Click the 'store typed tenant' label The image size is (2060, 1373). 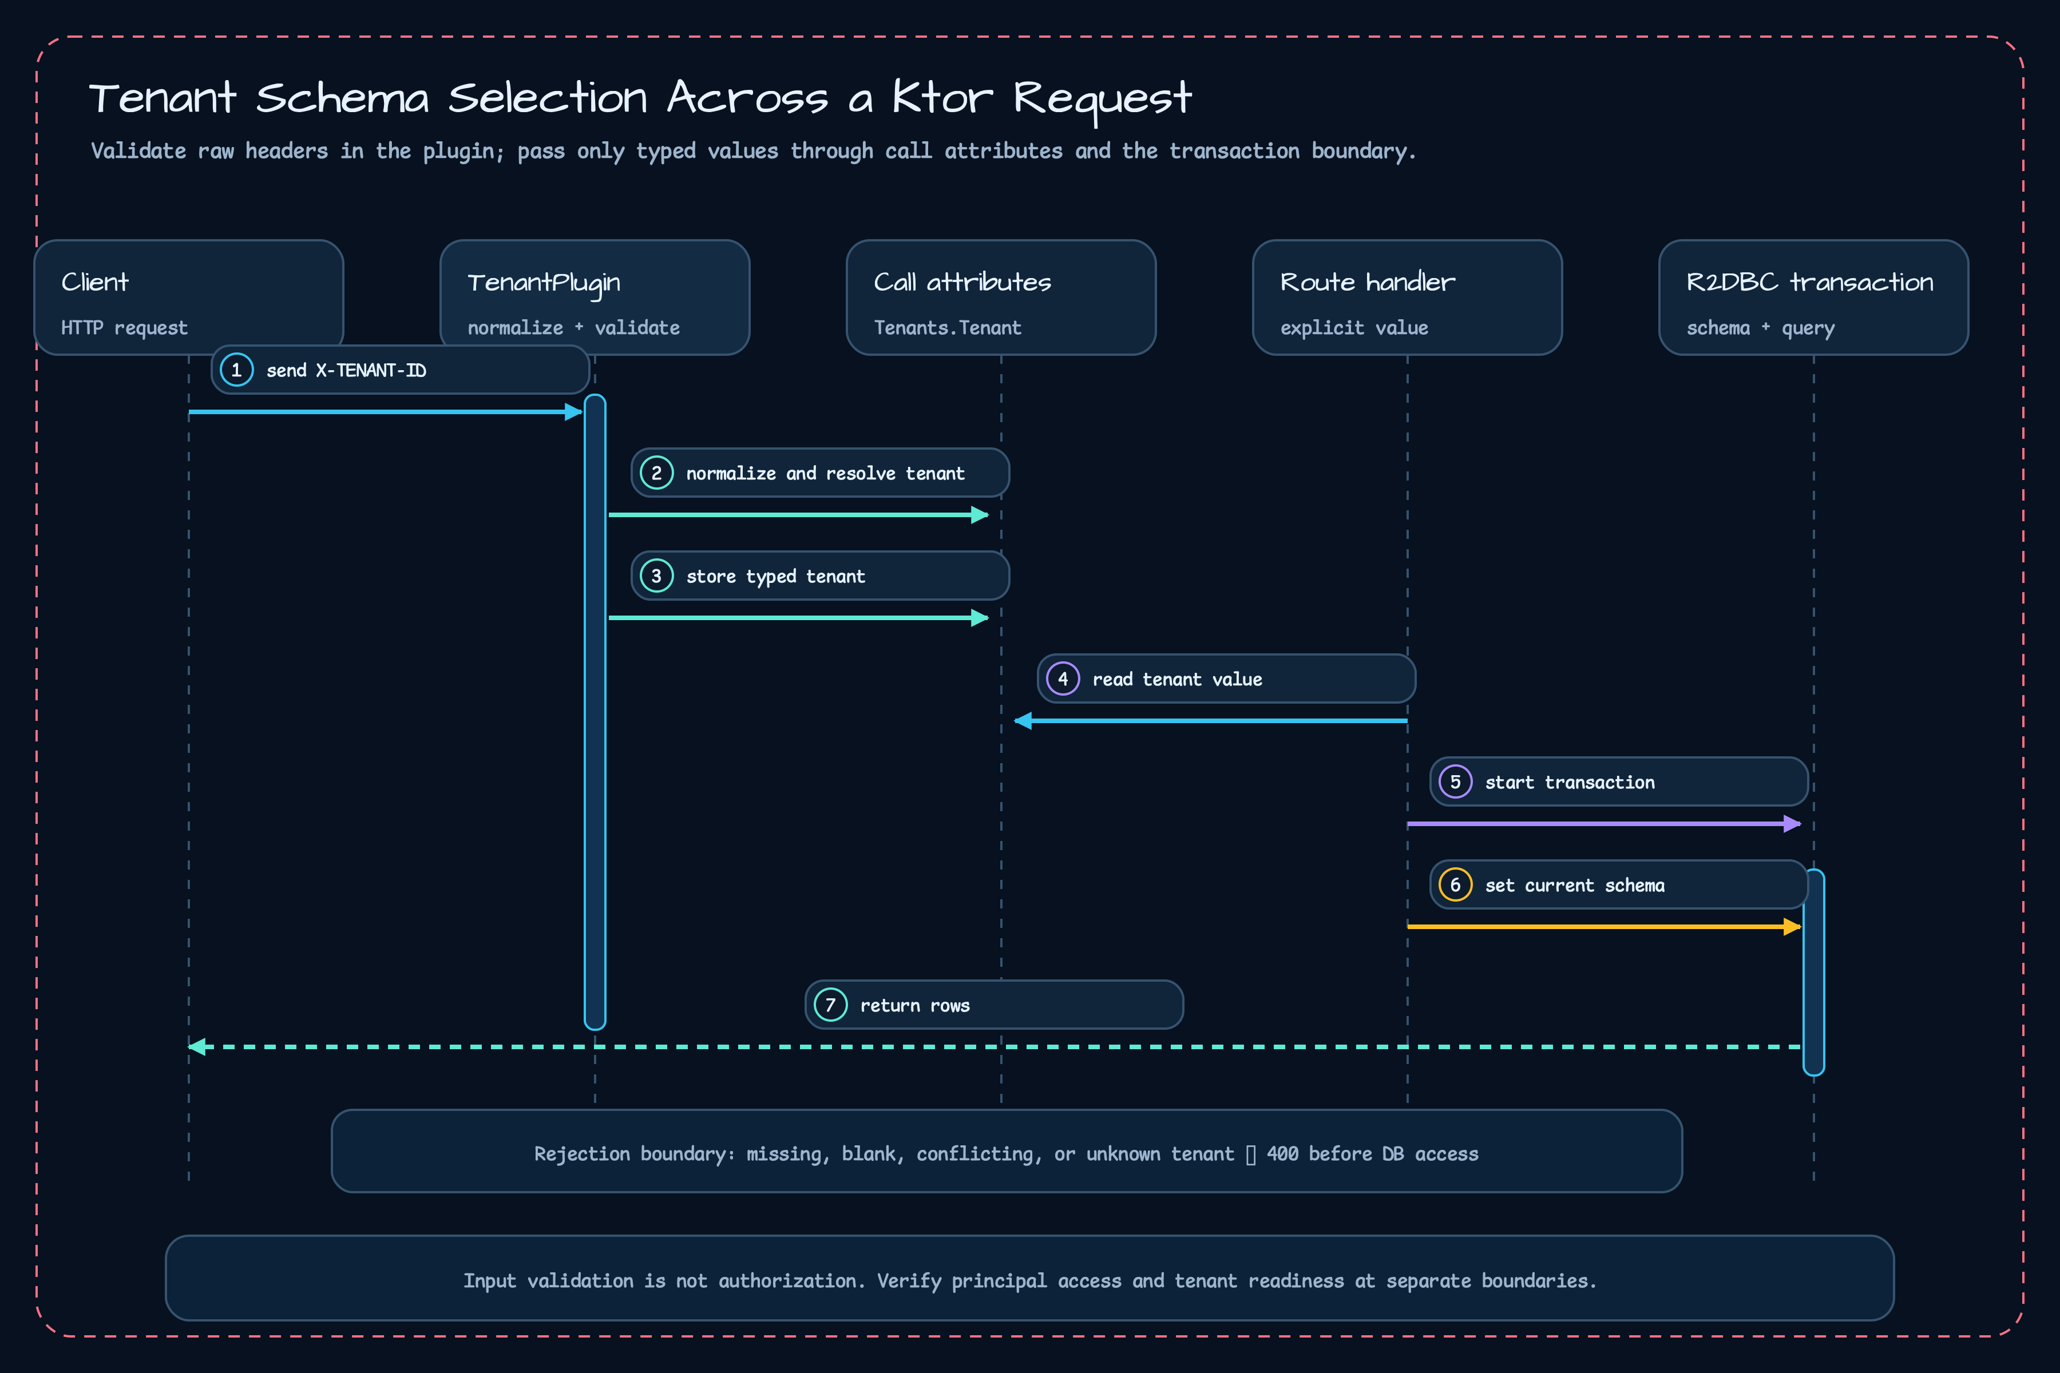coord(775,577)
